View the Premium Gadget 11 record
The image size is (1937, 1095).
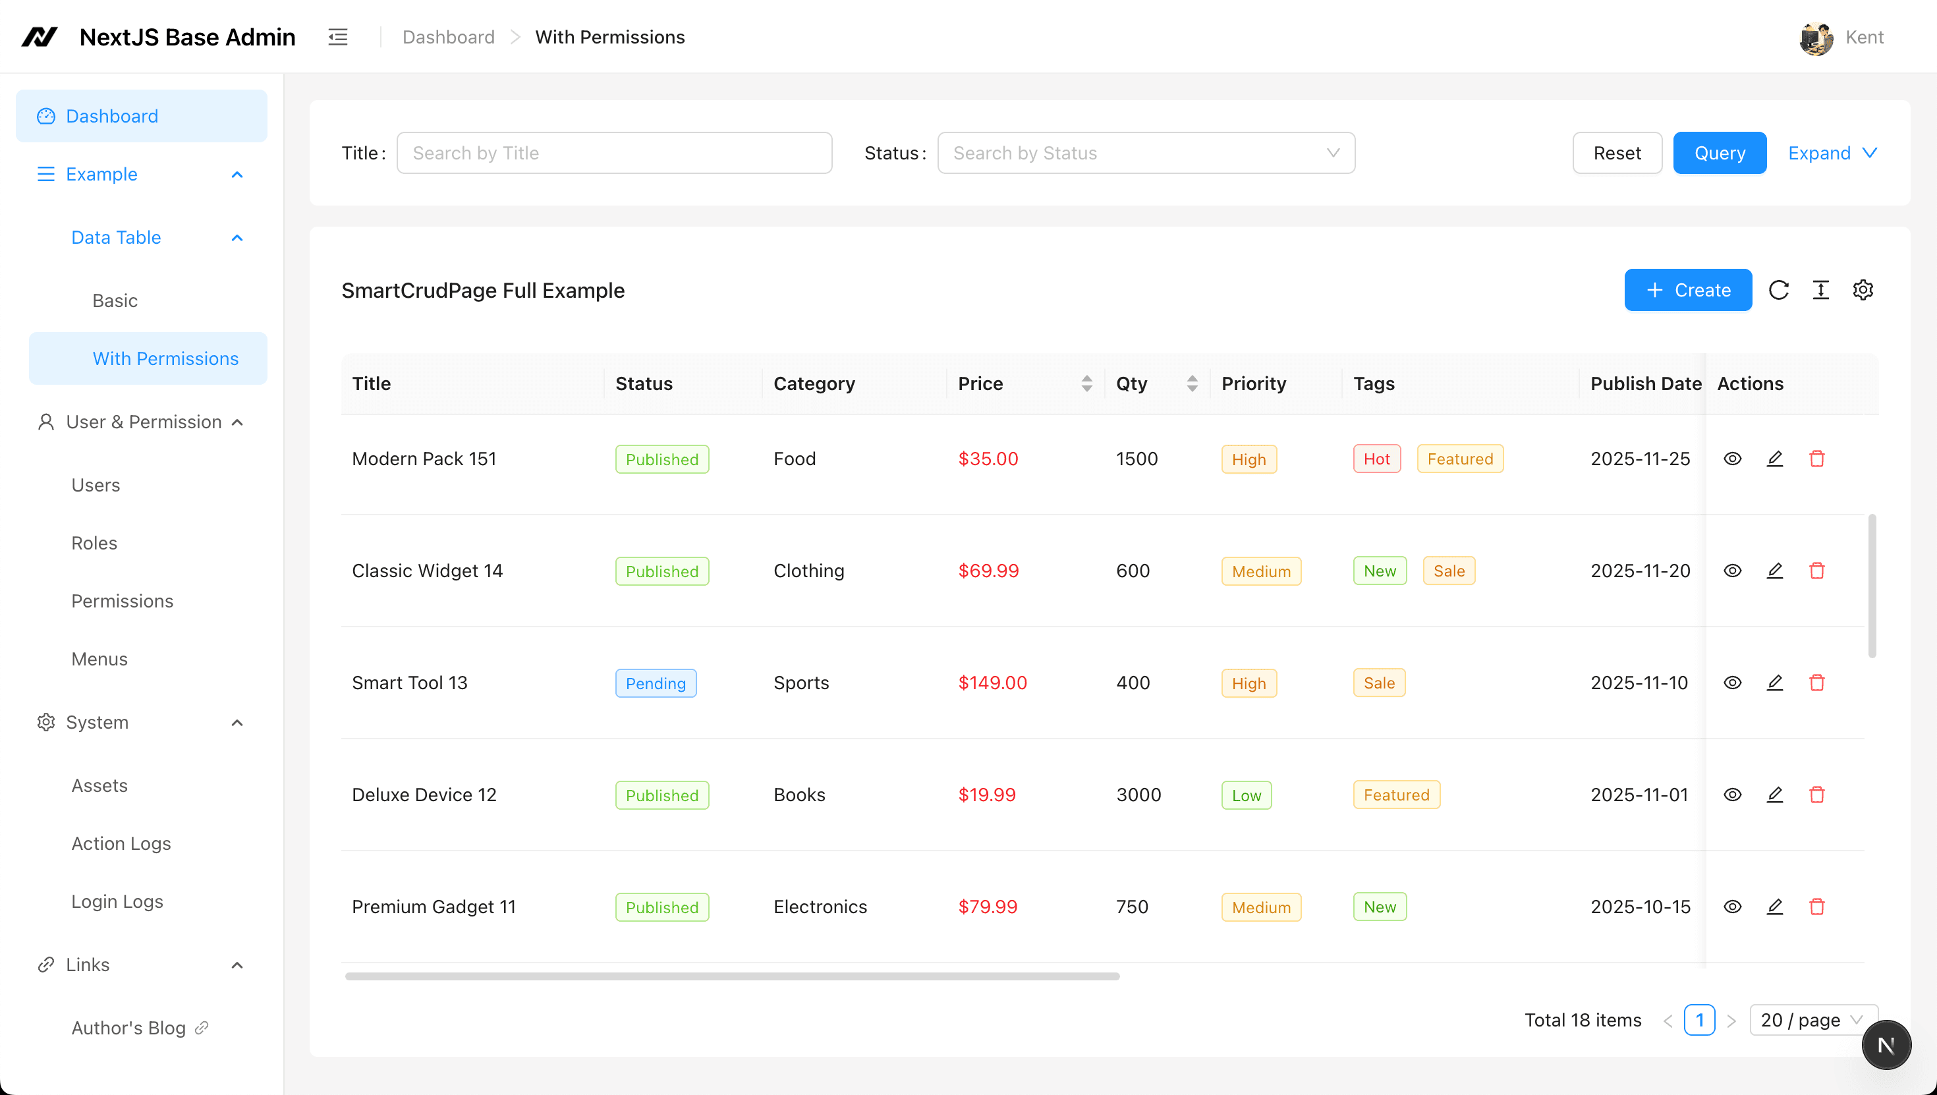1733,906
